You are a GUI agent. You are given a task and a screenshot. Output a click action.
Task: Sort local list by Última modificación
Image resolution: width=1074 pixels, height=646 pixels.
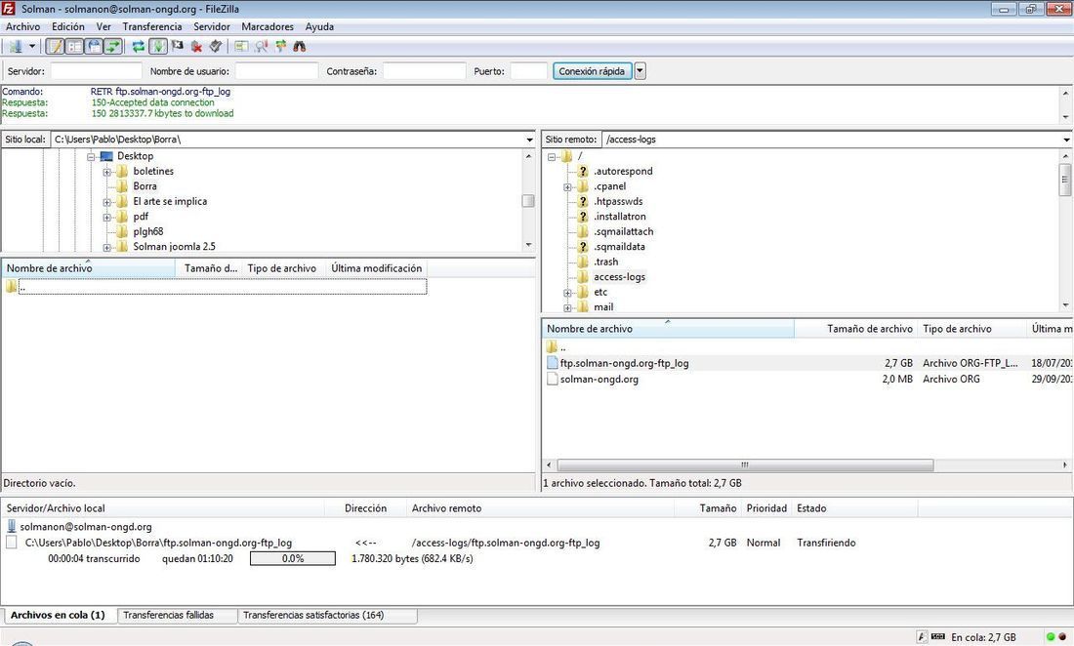(x=377, y=268)
